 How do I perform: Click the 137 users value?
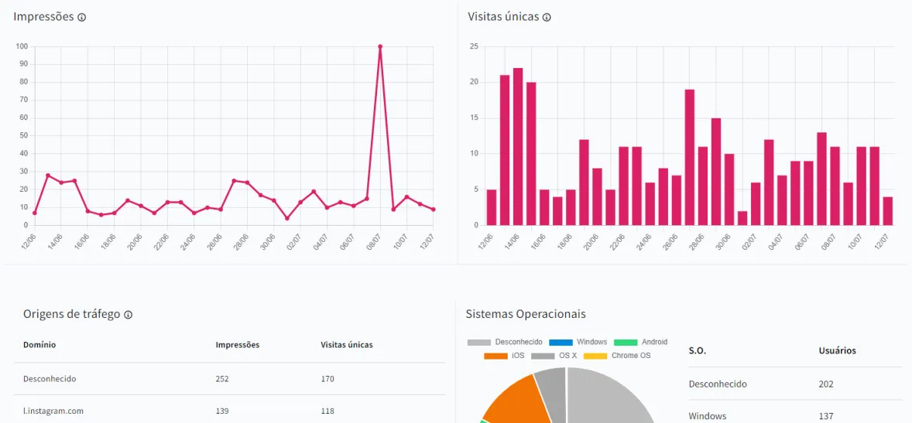pyautogui.click(x=826, y=416)
